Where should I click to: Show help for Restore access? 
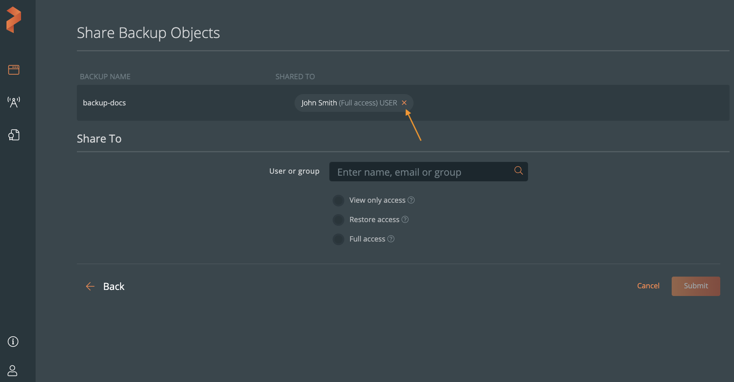pyautogui.click(x=405, y=220)
